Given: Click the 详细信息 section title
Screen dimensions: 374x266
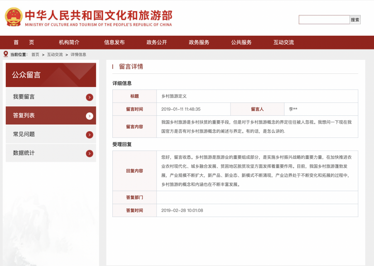Looking at the screenshot, I should click(122, 83).
